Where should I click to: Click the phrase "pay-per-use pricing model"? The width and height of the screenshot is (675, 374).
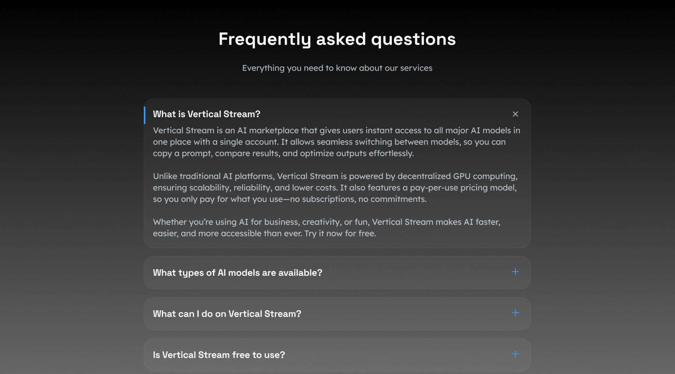coord(462,188)
